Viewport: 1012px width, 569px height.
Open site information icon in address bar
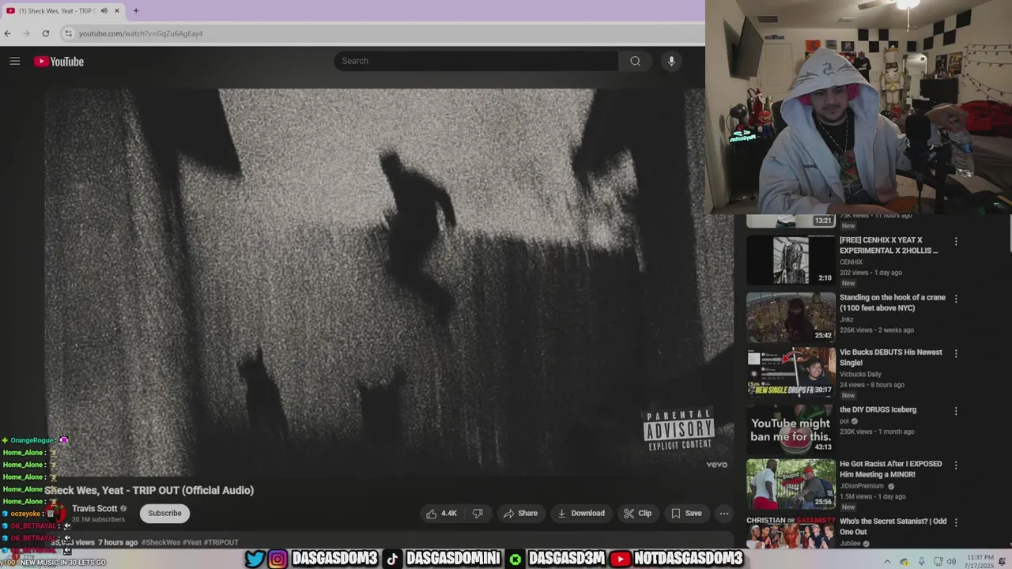tap(69, 33)
